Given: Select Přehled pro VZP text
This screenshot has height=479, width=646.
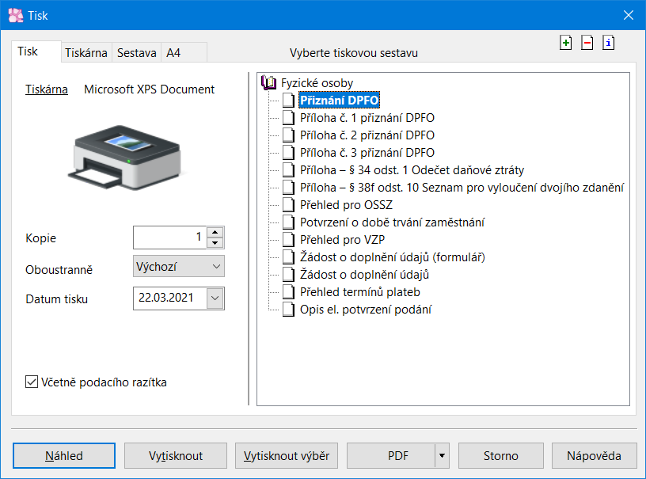Looking at the screenshot, I should [342, 239].
